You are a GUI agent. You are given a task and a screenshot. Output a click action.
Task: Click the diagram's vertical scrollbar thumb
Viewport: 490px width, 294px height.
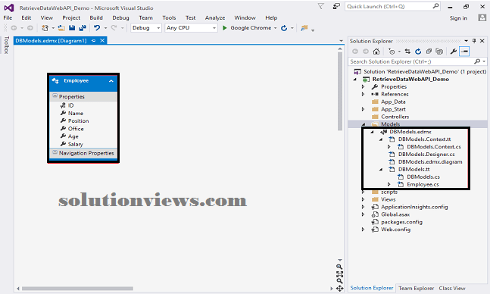click(340, 91)
